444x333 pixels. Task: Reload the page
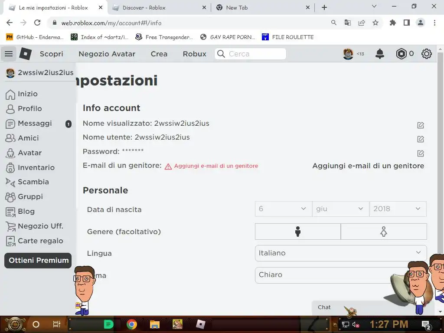pos(37,23)
